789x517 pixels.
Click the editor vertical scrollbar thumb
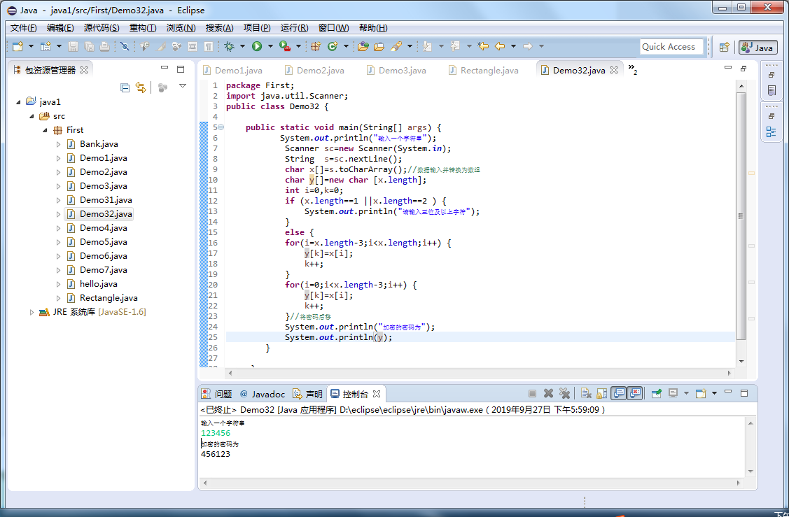click(741, 216)
